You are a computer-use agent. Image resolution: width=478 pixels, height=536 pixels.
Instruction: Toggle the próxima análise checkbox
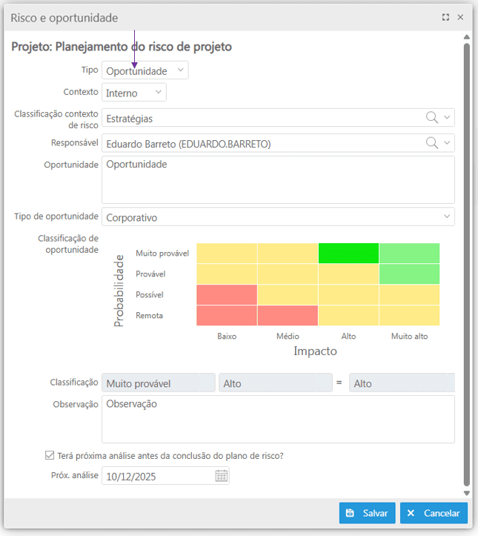point(50,456)
